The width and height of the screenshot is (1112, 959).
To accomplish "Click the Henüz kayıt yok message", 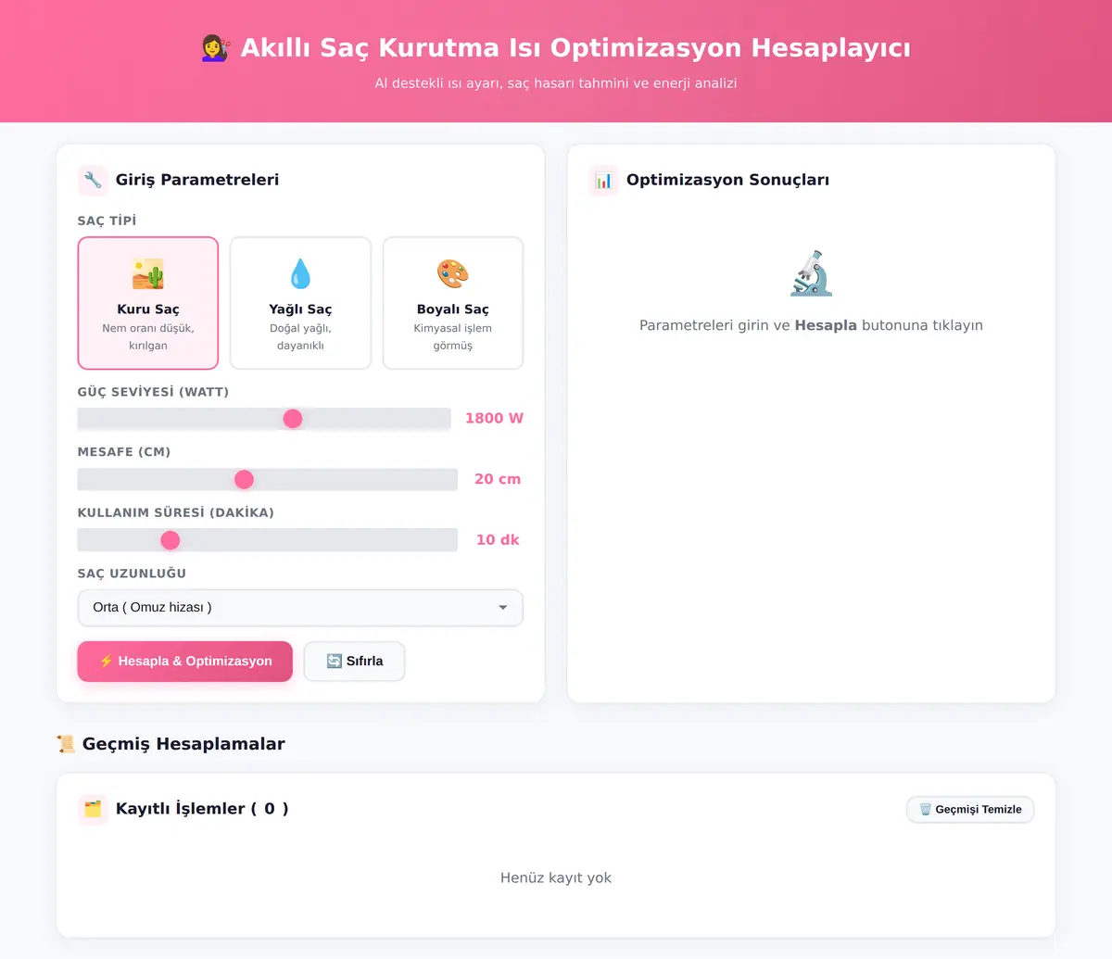I will click(556, 878).
